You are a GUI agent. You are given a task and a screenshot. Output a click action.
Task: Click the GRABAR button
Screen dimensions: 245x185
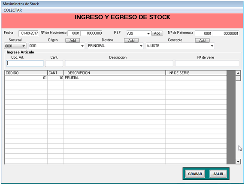coord(195,174)
